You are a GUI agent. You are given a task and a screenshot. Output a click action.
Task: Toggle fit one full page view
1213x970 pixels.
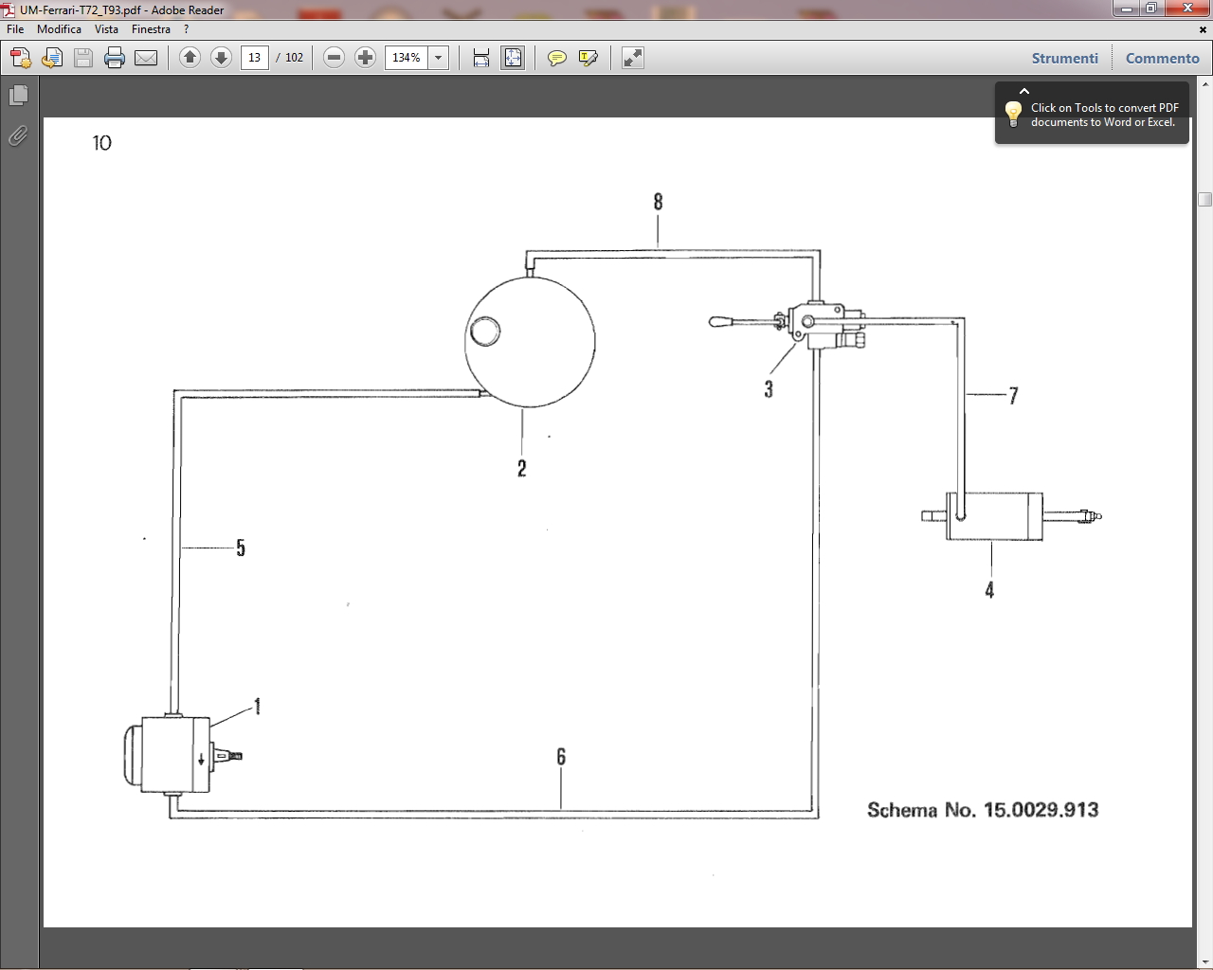pos(513,58)
